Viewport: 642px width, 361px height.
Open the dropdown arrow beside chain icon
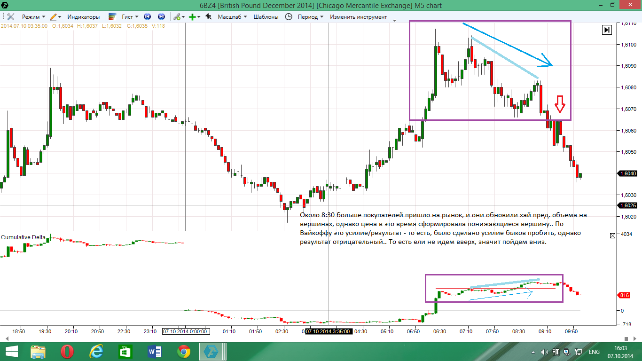183,17
